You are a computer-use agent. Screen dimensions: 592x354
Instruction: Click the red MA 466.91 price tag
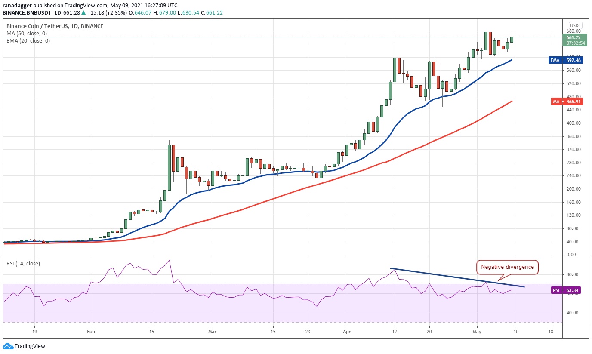pyautogui.click(x=566, y=101)
